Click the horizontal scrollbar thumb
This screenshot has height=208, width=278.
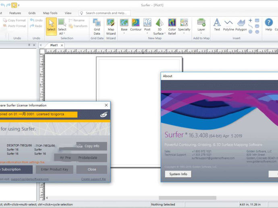(187, 198)
